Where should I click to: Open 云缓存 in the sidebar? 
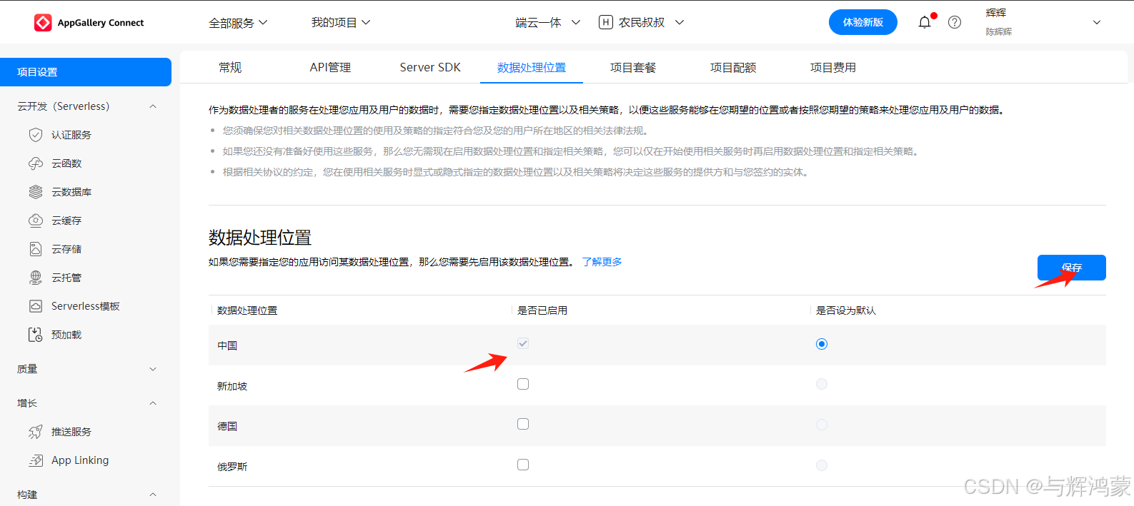coord(66,221)
